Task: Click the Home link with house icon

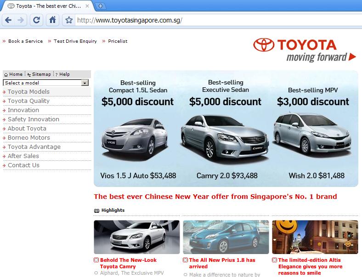Action: (x=13, y=74)
